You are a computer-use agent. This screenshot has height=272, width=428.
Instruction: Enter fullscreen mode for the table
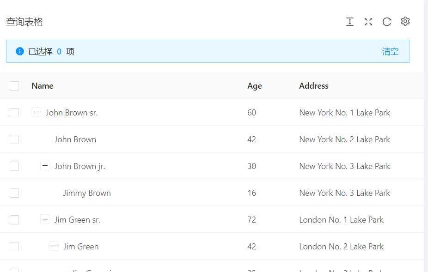coord(368,22)
